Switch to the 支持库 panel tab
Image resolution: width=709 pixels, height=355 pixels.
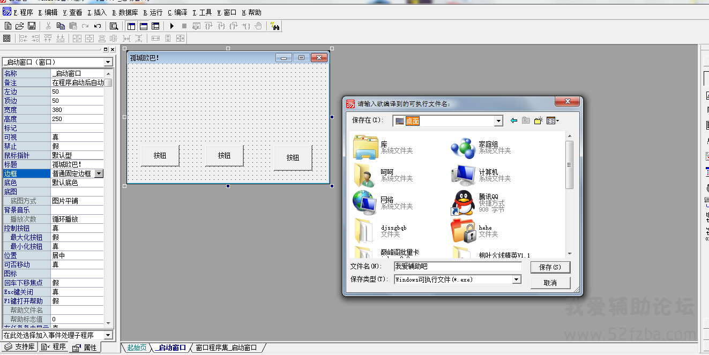point(20,347)
